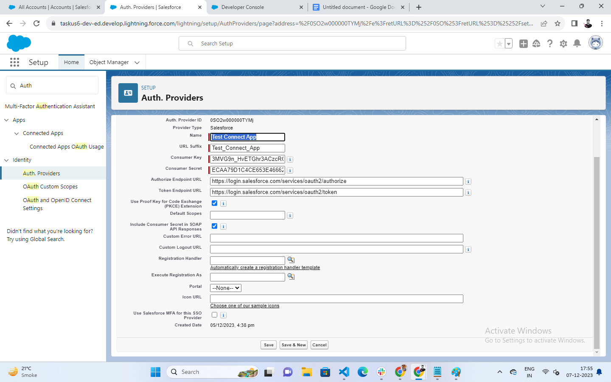Screen dimensions: 611x382
Task: Click the Quick Find box containing Auth
Action: click(x=52, y=85)
